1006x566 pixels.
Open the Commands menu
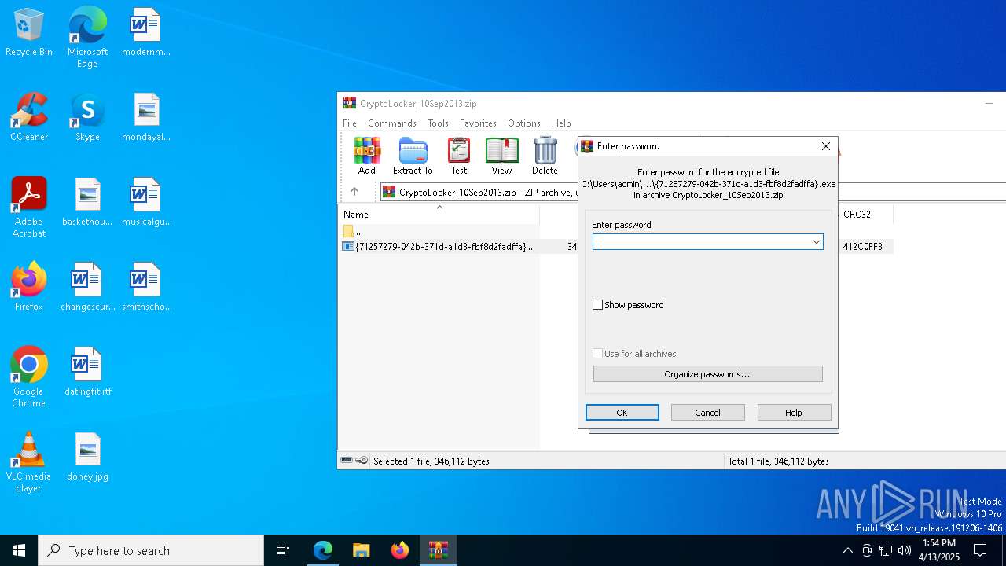[x=392, y=123]
